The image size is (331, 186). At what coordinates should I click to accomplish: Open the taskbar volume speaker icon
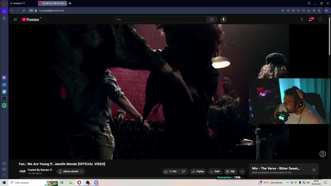pyautogui.click(x=308, y=183)
